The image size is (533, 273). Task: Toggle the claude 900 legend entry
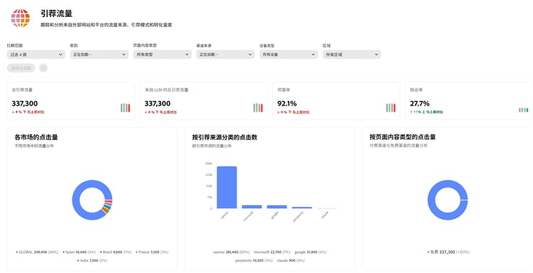coord(291,260)
